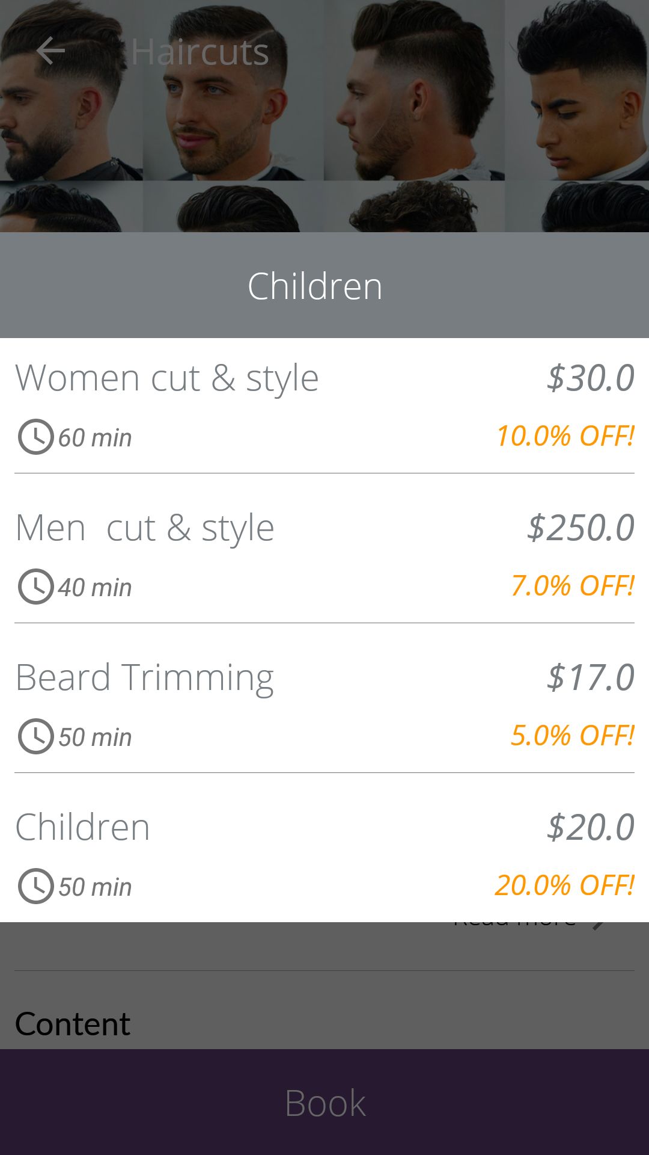Select Women cut & style option
This screenshot has height=1155, width=649.
[x=167, y=378]
